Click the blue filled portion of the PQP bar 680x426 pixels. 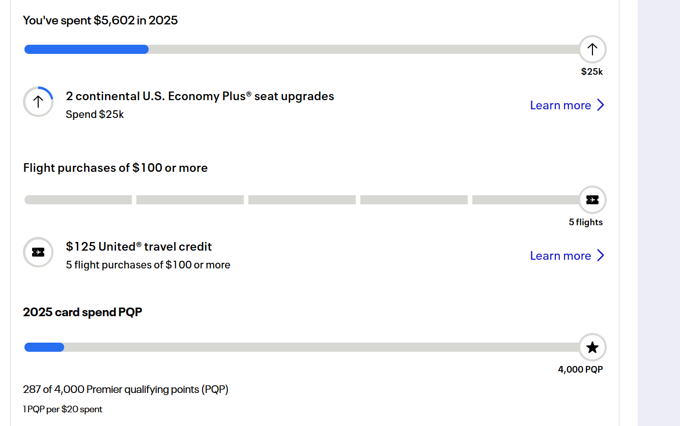click(x=44, y=347)
